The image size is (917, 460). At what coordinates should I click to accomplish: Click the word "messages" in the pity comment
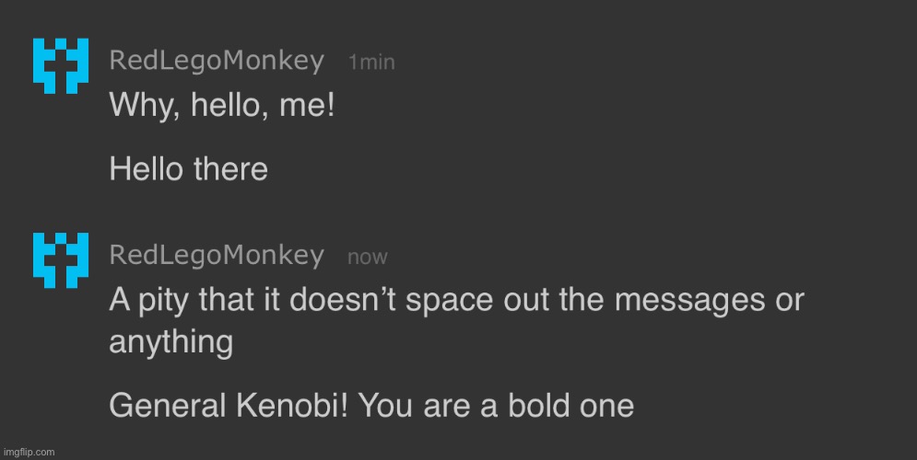pos(689,301)
